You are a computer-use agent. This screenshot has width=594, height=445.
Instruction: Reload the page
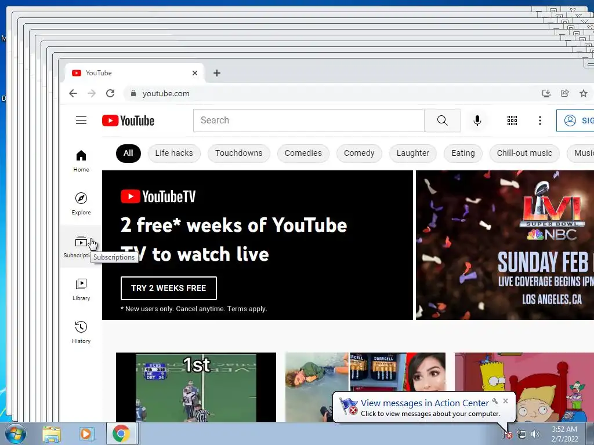110,93
